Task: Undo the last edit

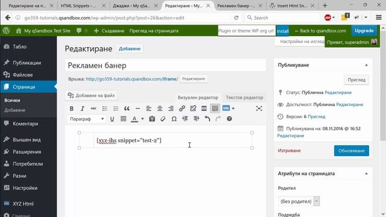Action: (x=207, y=119)
